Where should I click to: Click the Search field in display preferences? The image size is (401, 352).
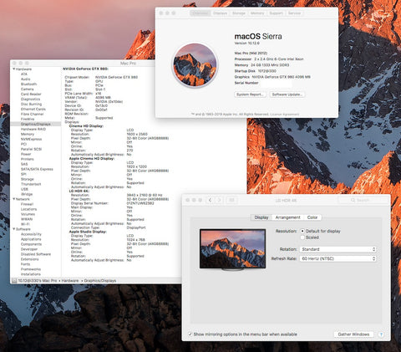coord(363,200)
